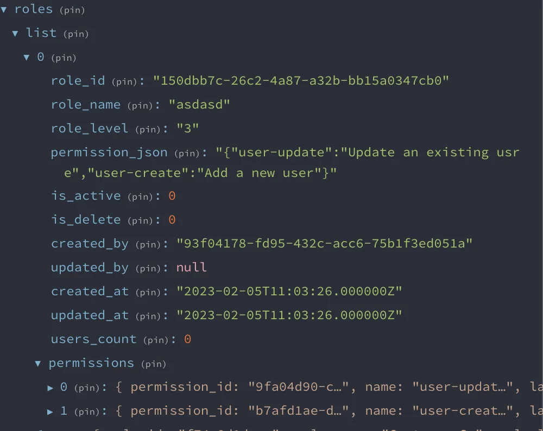Expand permission item 0

50,388
